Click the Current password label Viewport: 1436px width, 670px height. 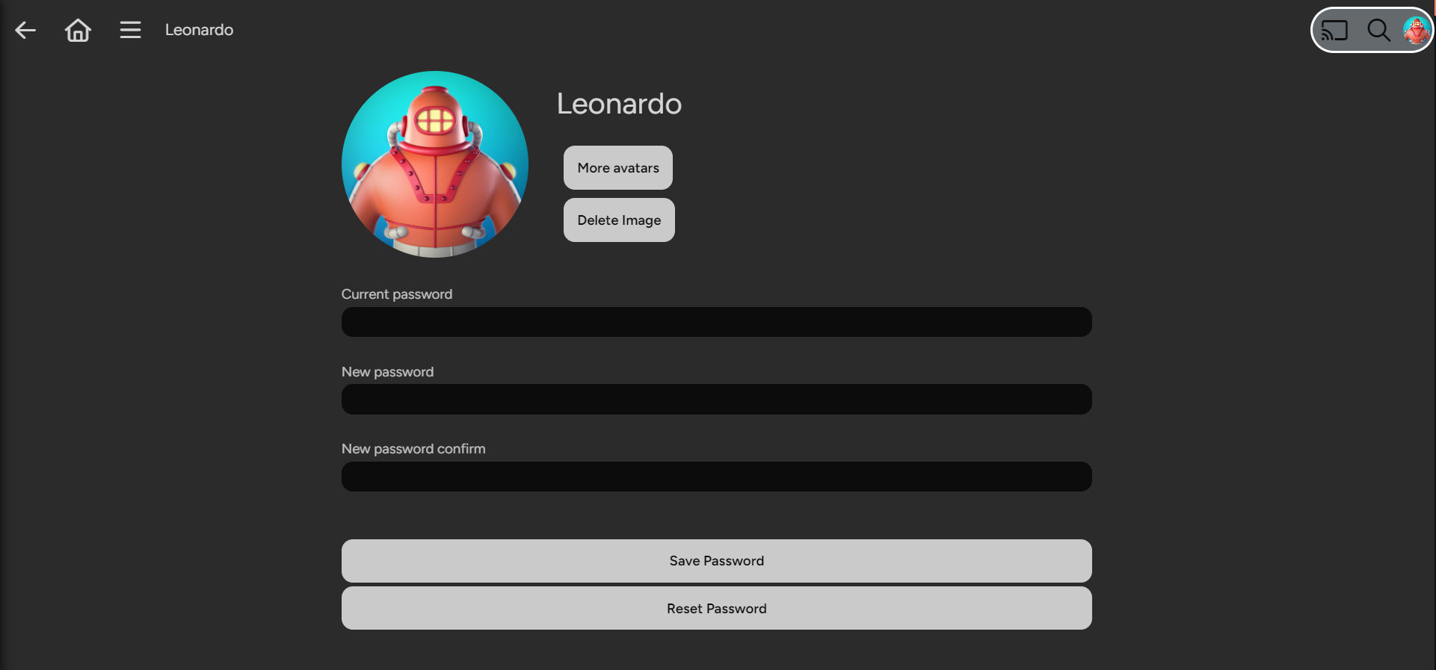pyautogui.click(x=396, y=294)
